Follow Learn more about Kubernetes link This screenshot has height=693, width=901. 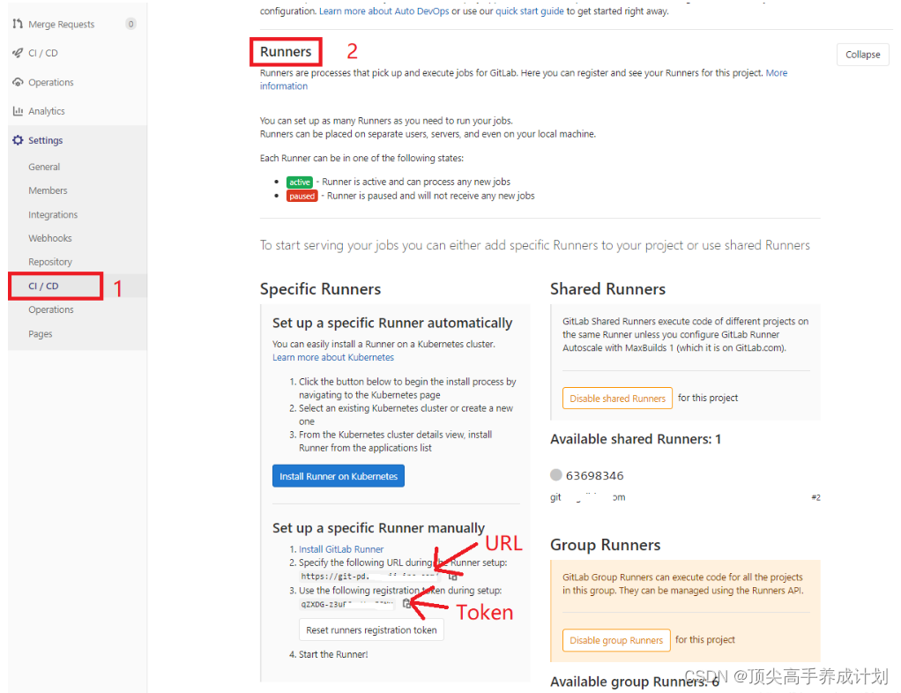tap(333, 357)
